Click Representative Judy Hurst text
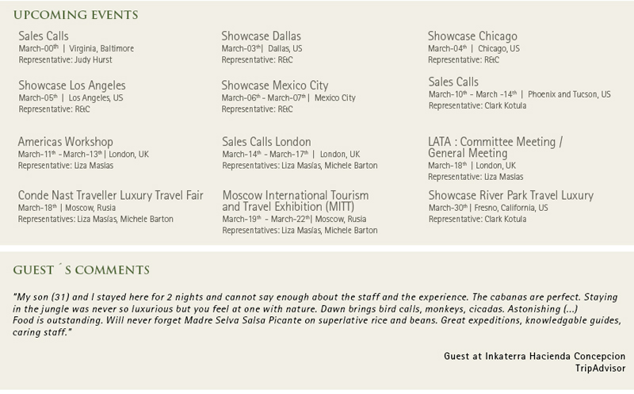Screen dimensions: 634x394 65,60
